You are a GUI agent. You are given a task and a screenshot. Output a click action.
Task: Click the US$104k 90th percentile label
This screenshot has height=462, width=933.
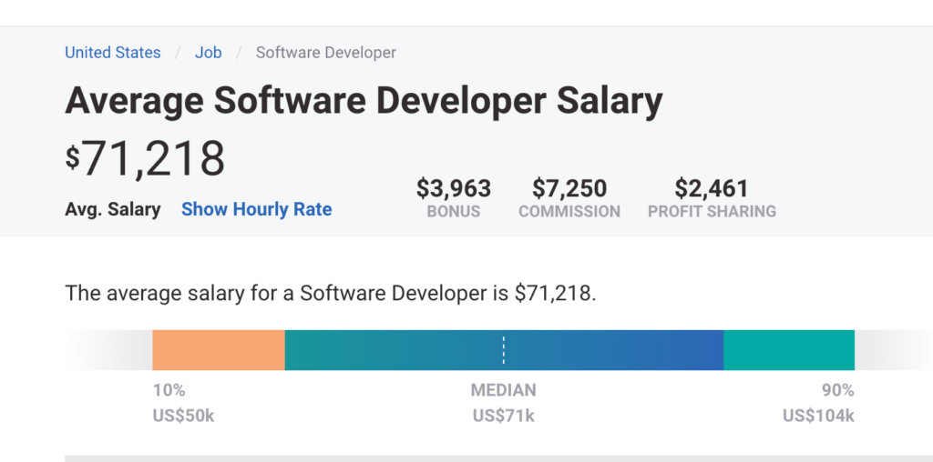[x=818, y=417]
